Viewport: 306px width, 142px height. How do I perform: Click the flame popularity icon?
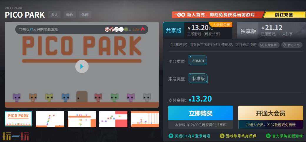point(143,29)
